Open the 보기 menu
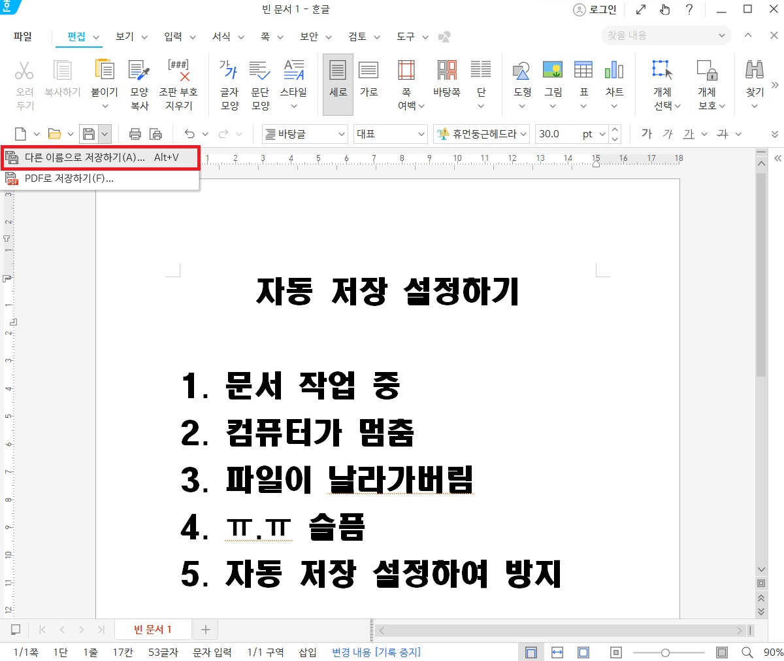Screen dimensions: 784x661 pyautogui.click(x=125, y=37)
